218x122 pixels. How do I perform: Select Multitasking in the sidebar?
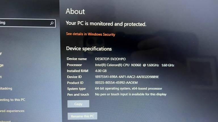tap(6, 88)
